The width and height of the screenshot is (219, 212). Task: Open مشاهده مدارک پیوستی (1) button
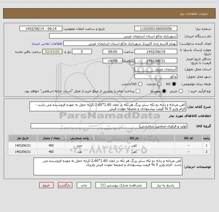pos(121,185)
